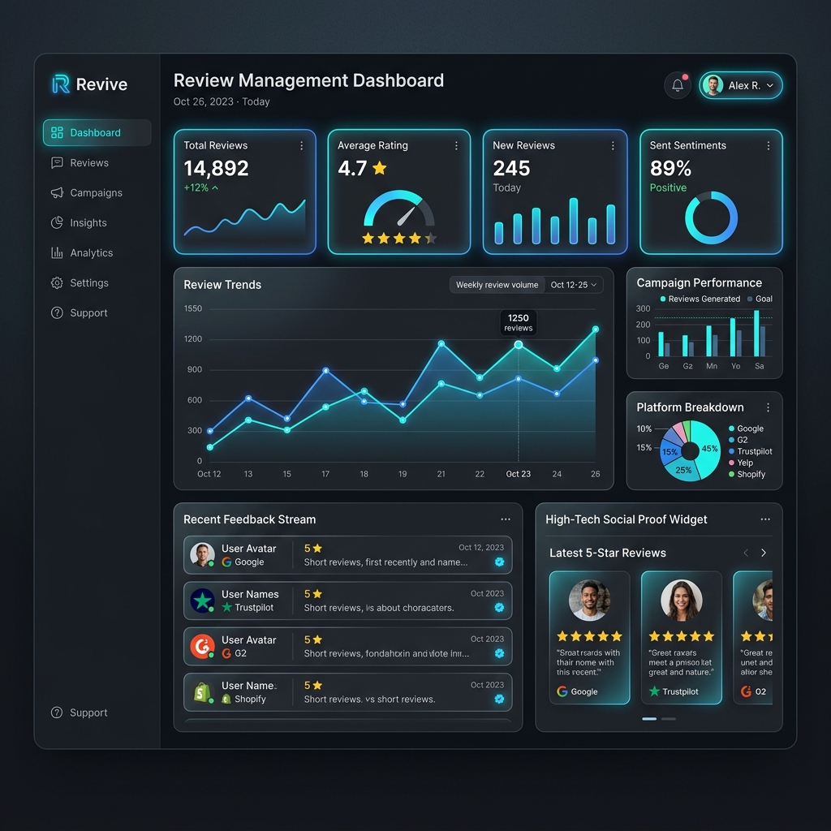Click the Revive logo icon
Image resolution: width=831 pixels, height=831 pixels.
[x=61, y=84]
